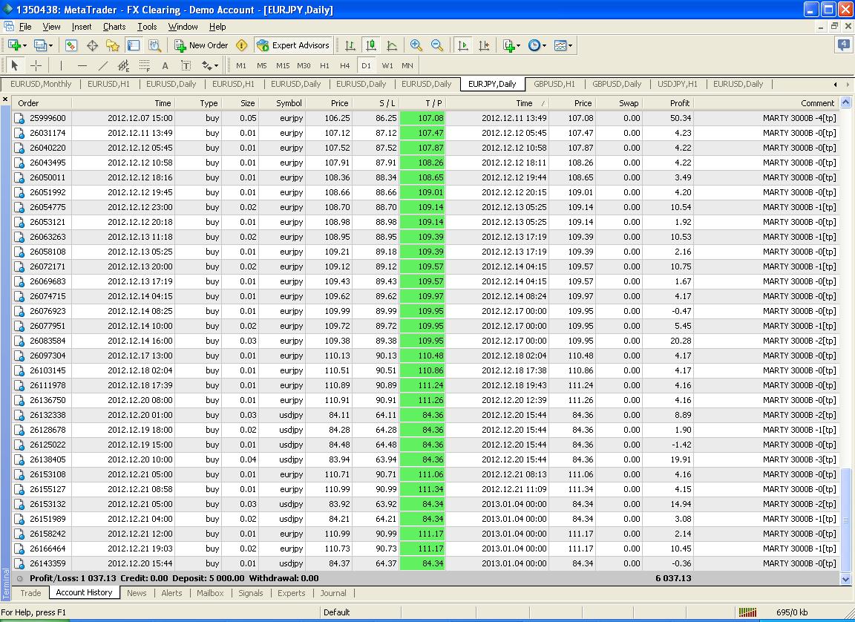Select the Crosshair tool
Viewport: 855px width, 622px height.
click(x=36, y=66)
